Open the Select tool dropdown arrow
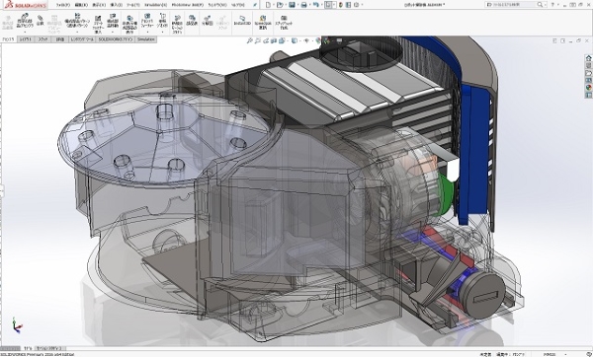 pyautogui.click(x=334, y=5)
